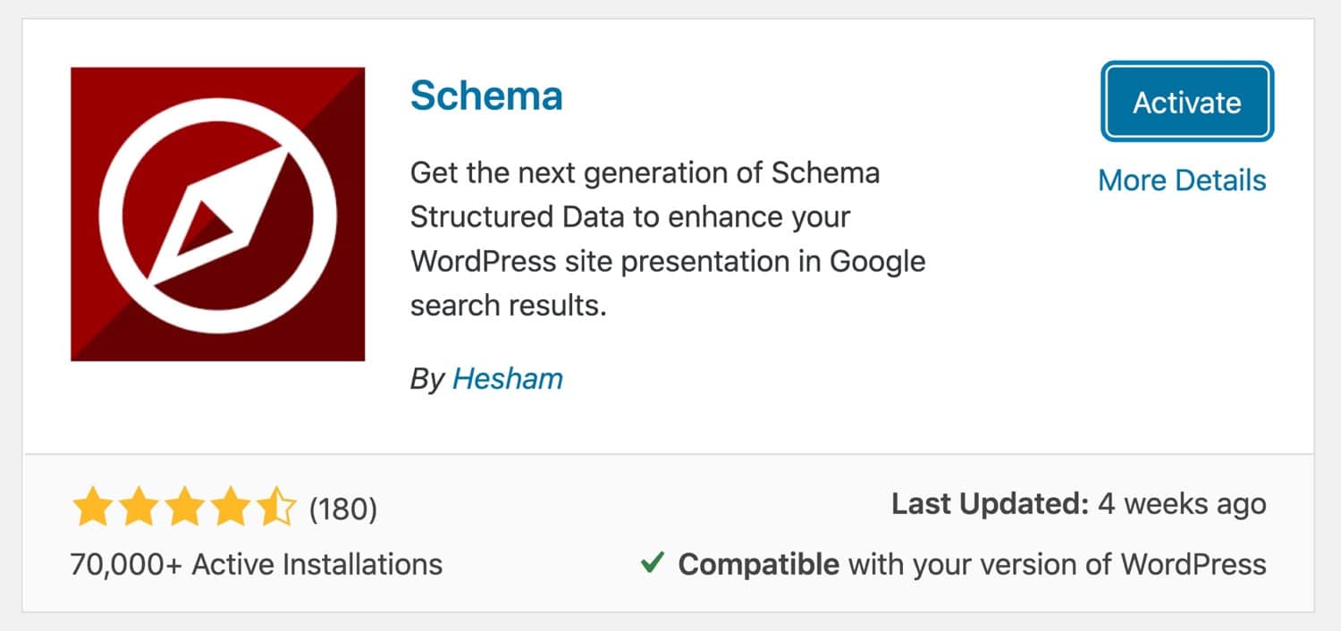Activate the Schema plugin

click(1186, 102)
